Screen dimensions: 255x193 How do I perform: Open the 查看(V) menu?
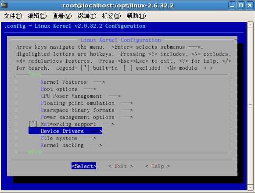pyautogui.click(x=62, y=16)
